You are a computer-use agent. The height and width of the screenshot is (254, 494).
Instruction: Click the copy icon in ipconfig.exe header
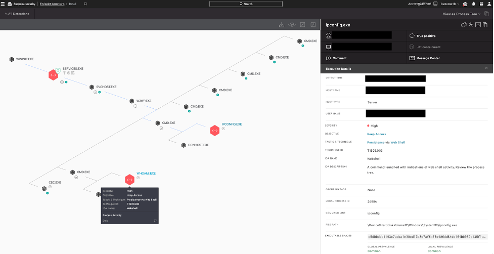485,25
